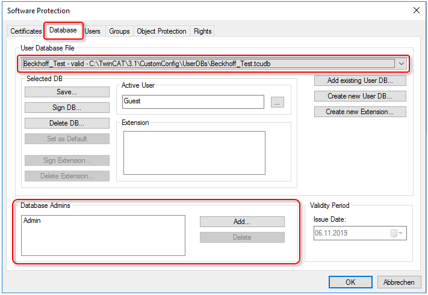The height and width of the screenshot is (295, 428).
Task: Click Create new User DB... button
Action: coord(360,96)
